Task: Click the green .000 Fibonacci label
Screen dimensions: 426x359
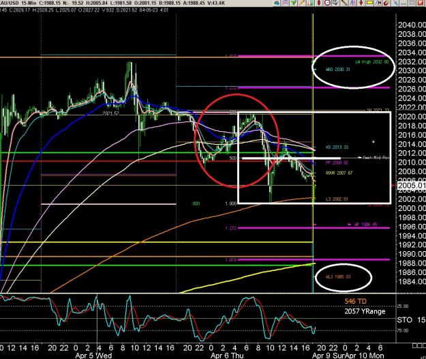Action: (x=196, y=203)
